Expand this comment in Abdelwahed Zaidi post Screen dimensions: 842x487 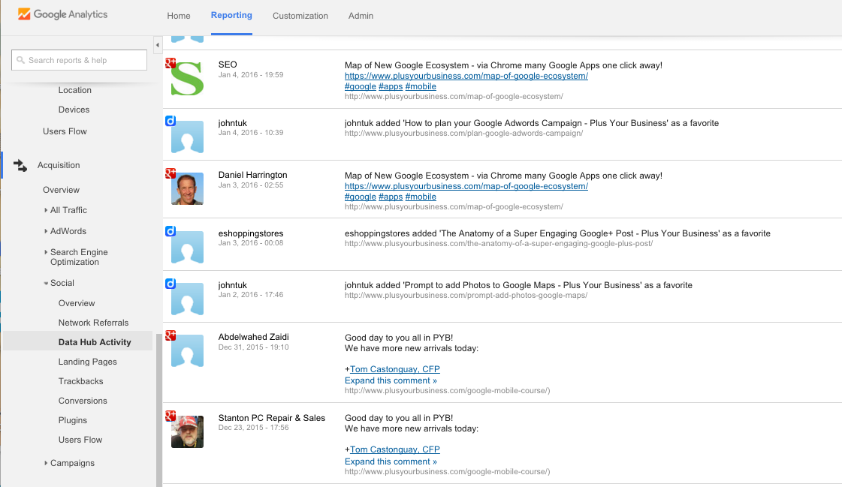[x=391, y=380]
